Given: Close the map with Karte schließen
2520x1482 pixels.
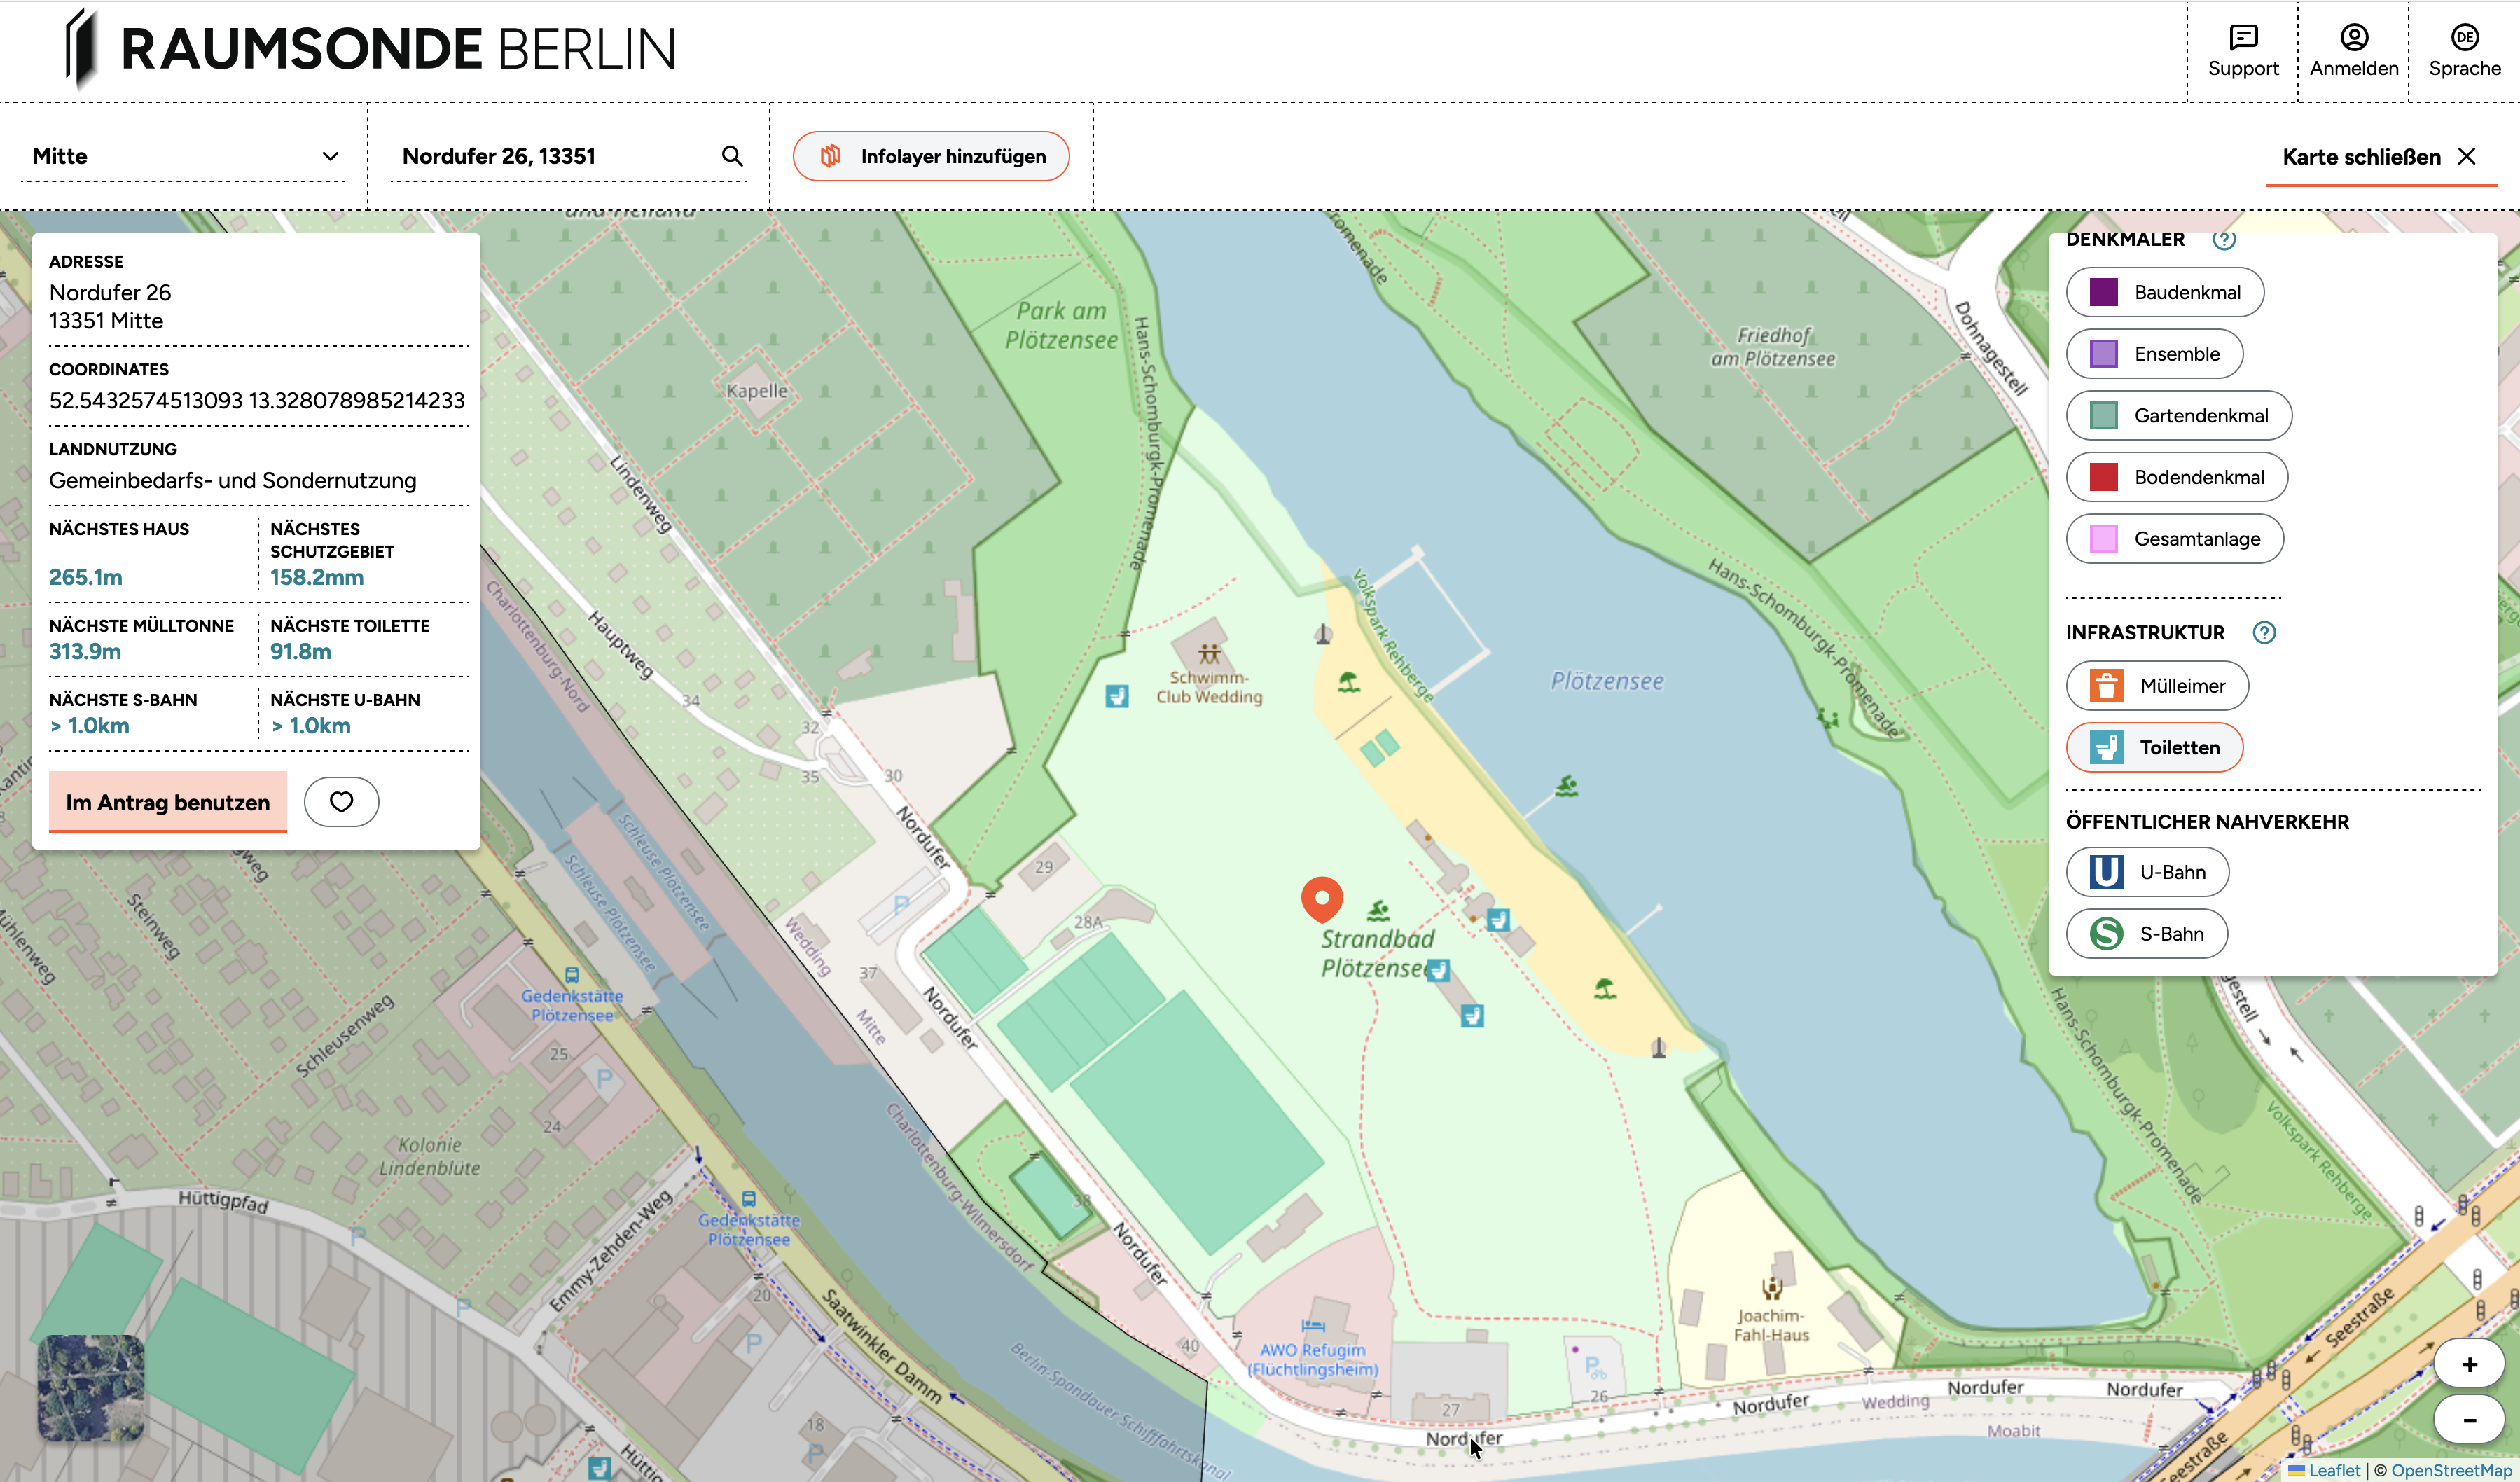Looking at the screenshot, I should click(x=2379, y=157).
